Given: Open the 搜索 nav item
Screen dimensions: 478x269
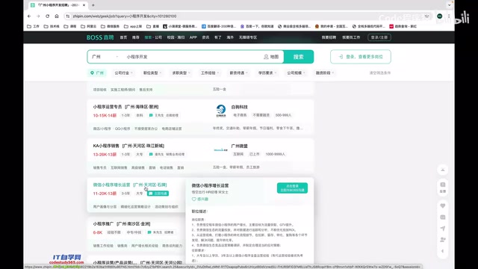Looking at the screenshot, I should (x=148, y=37).
